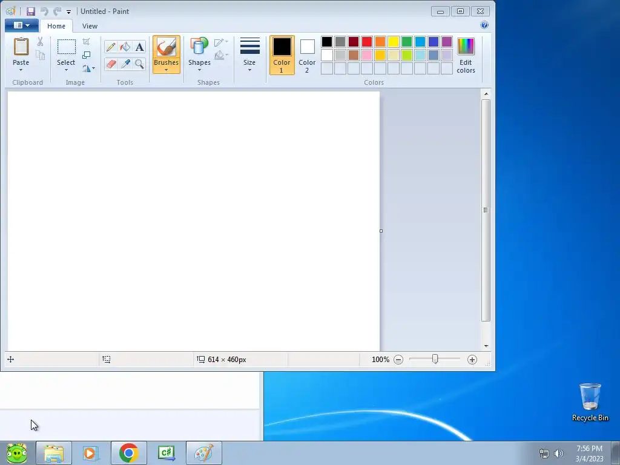Click the Crop icon in Image group
Viewport: 620px width, 465px height.
tap(86, 42)
